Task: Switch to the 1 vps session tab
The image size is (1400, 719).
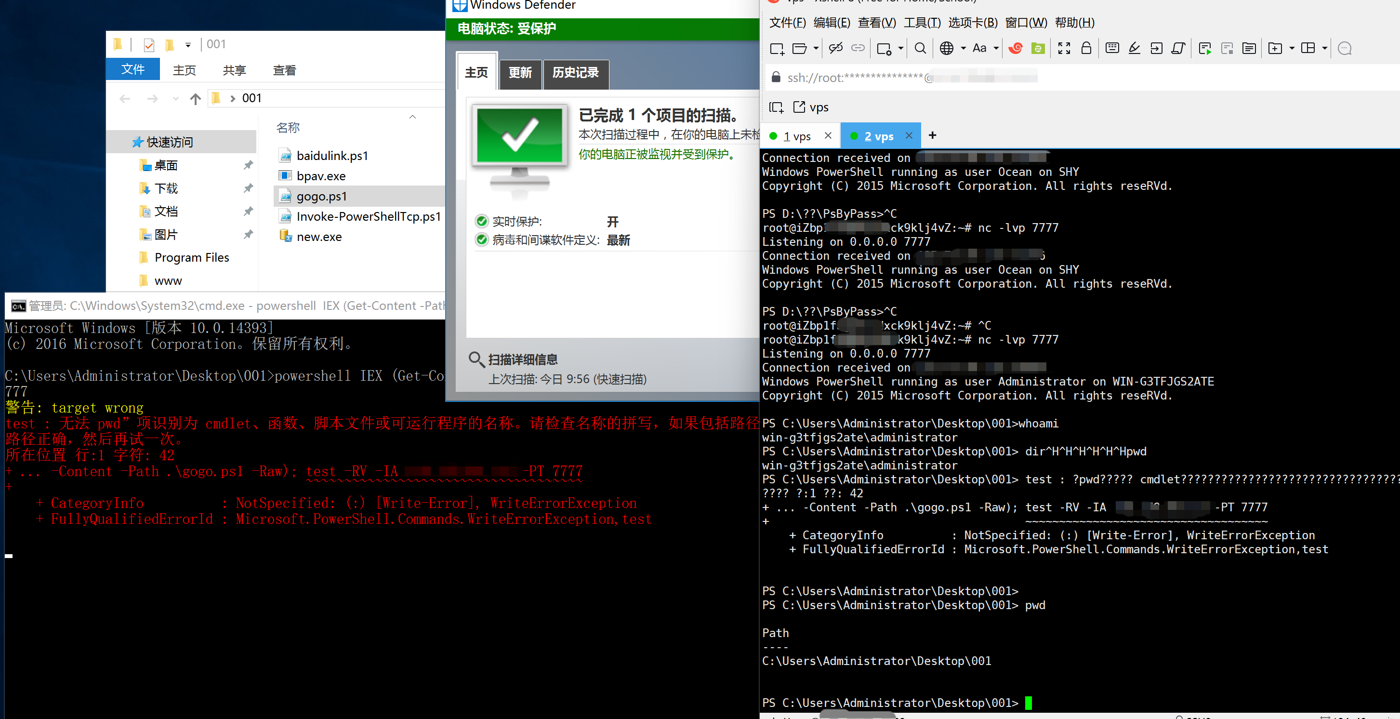Action: [797, 136]
